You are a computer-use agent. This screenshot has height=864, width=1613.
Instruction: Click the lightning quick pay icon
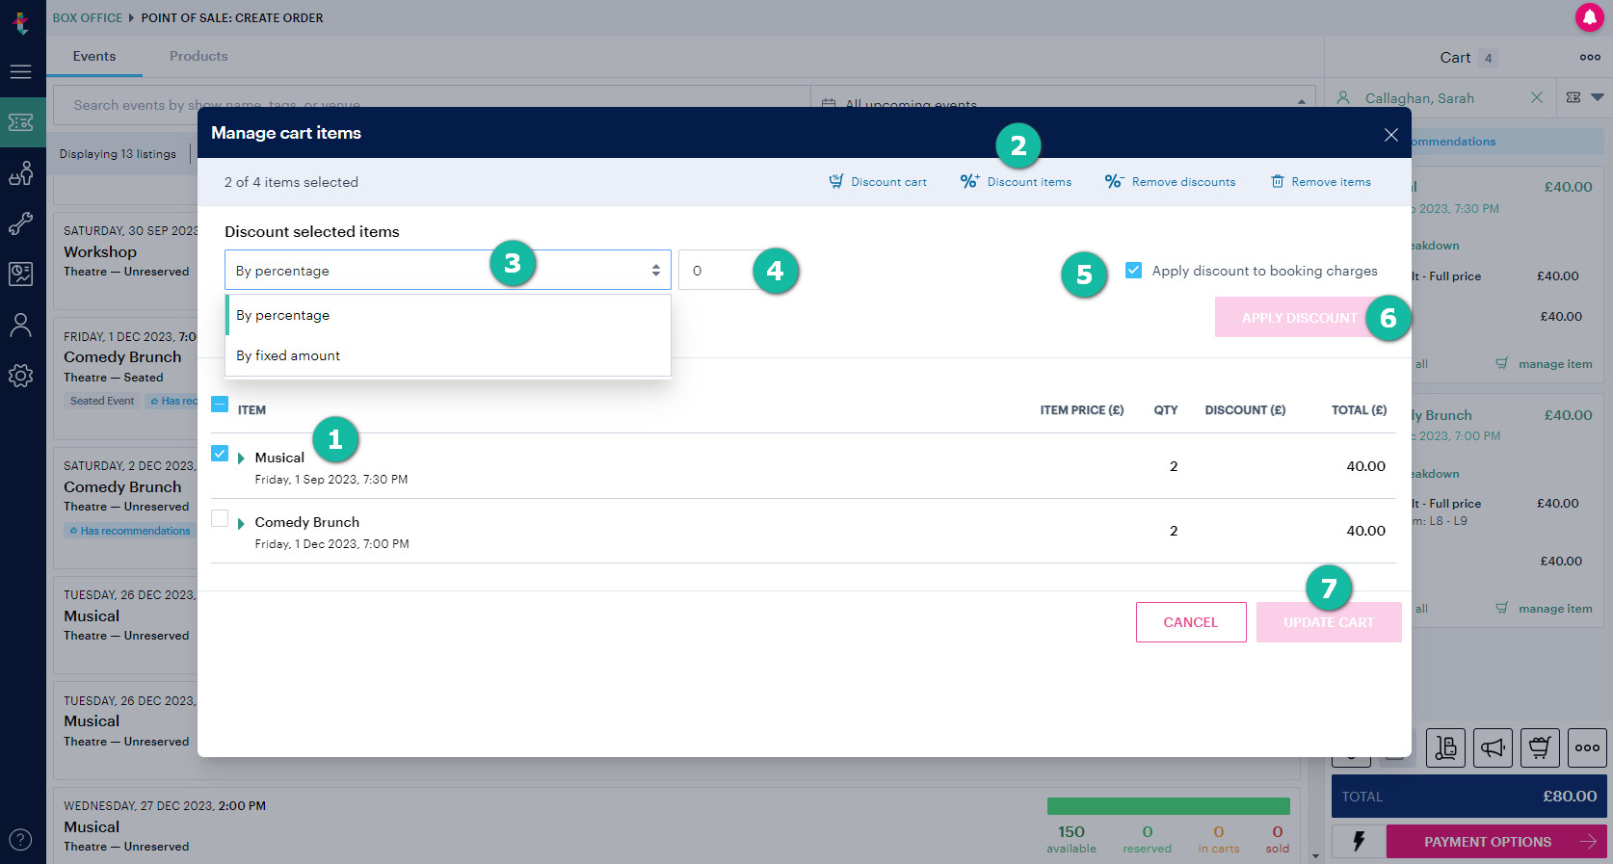click(x=1359, y=841)
